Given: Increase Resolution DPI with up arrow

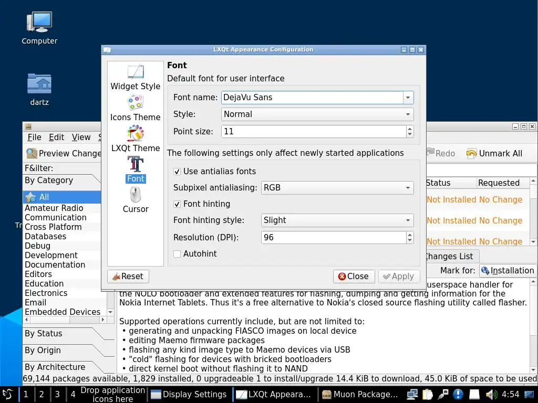Looking at the screenshot, I should 410,235.
